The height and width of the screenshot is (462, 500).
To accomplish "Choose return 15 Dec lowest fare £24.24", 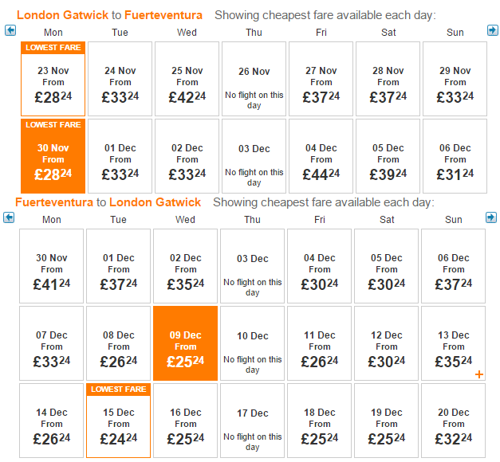I will 118,421.
